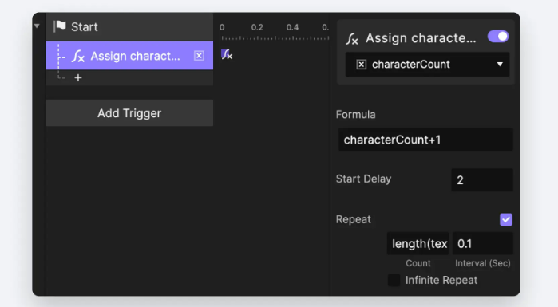
Task: Open the characterCount variable dropdown
Action: [x=427, y=65]
